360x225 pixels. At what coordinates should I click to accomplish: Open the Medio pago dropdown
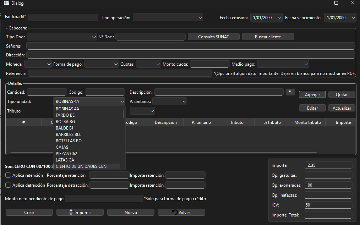pos(283,64)
